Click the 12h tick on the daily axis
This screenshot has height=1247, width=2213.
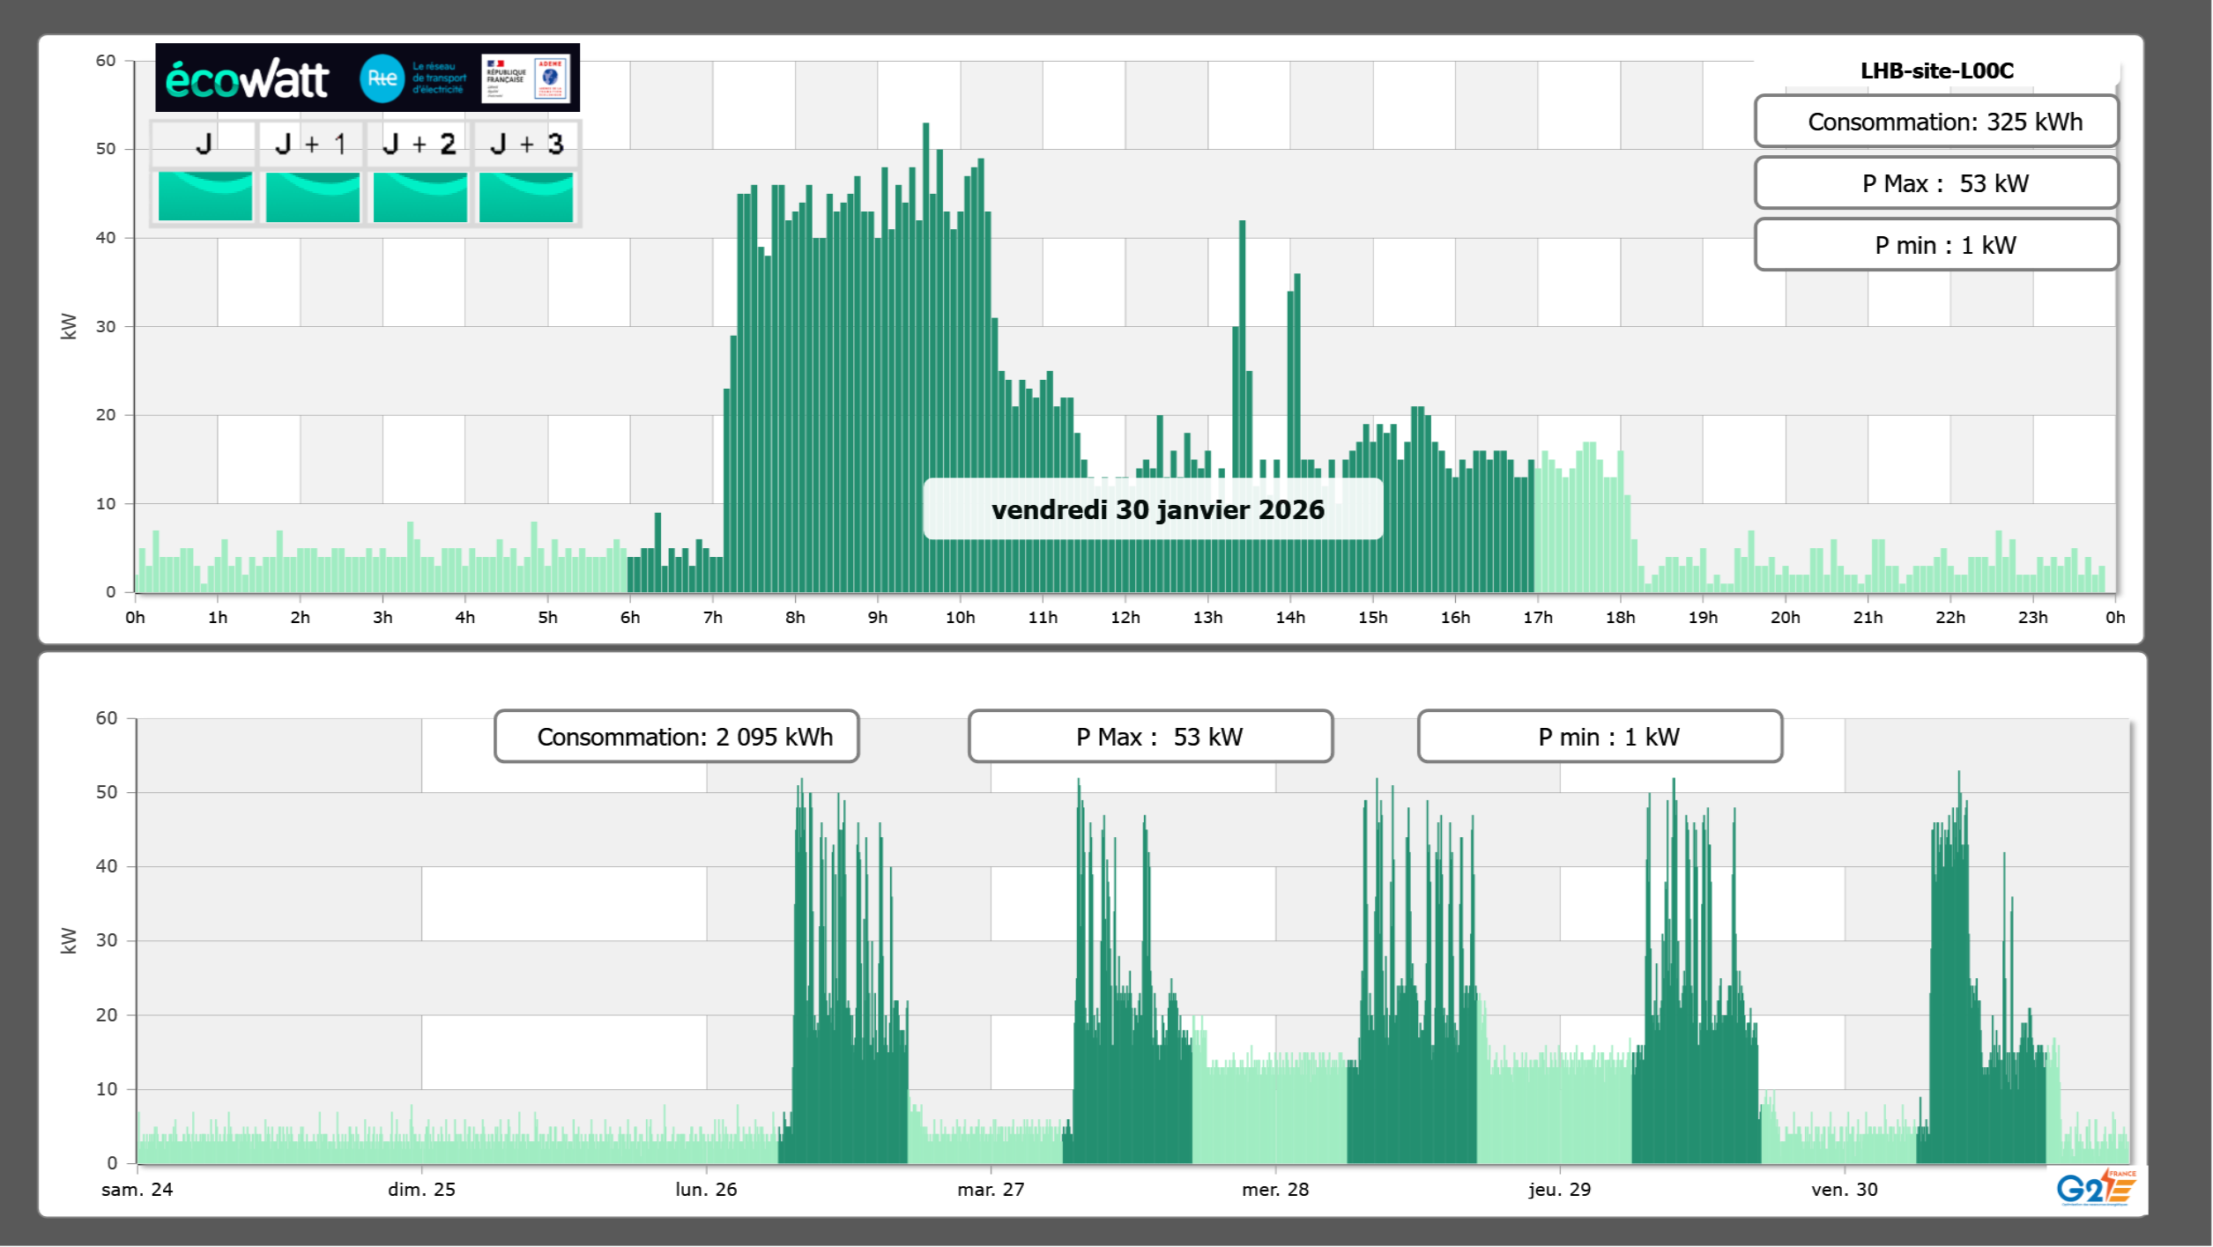coord(1125,618)
